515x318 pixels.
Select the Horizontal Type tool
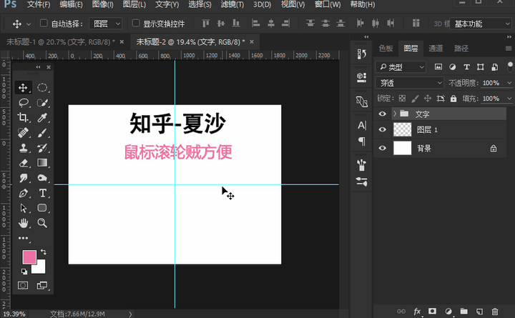[x=42, y=193]
